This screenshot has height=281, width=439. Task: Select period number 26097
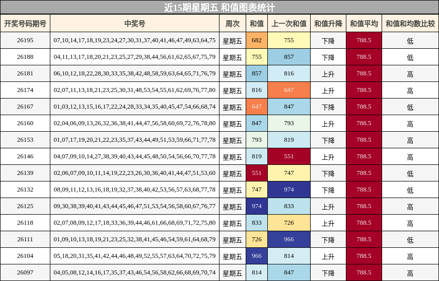point(25,272)
